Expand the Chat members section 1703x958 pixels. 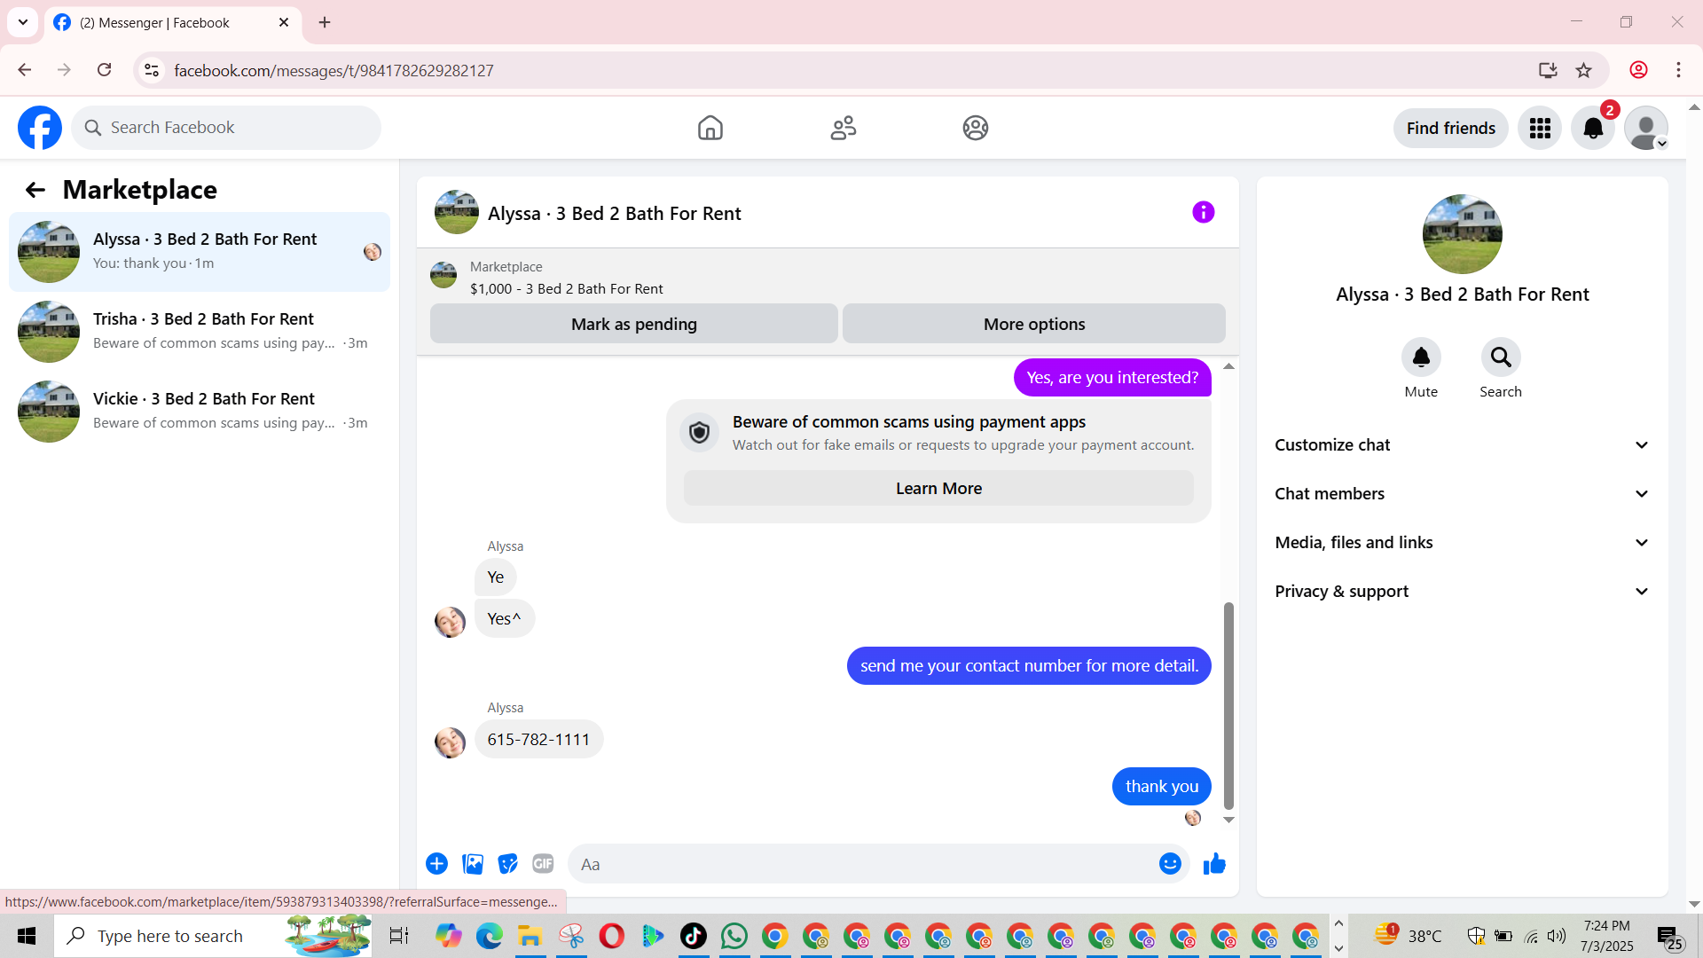(1462, 494)
